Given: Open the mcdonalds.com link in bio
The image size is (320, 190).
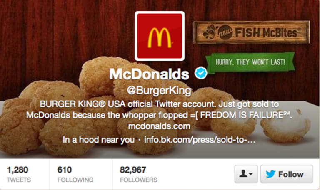Looking at the screenshot, I should coord(159,126).
